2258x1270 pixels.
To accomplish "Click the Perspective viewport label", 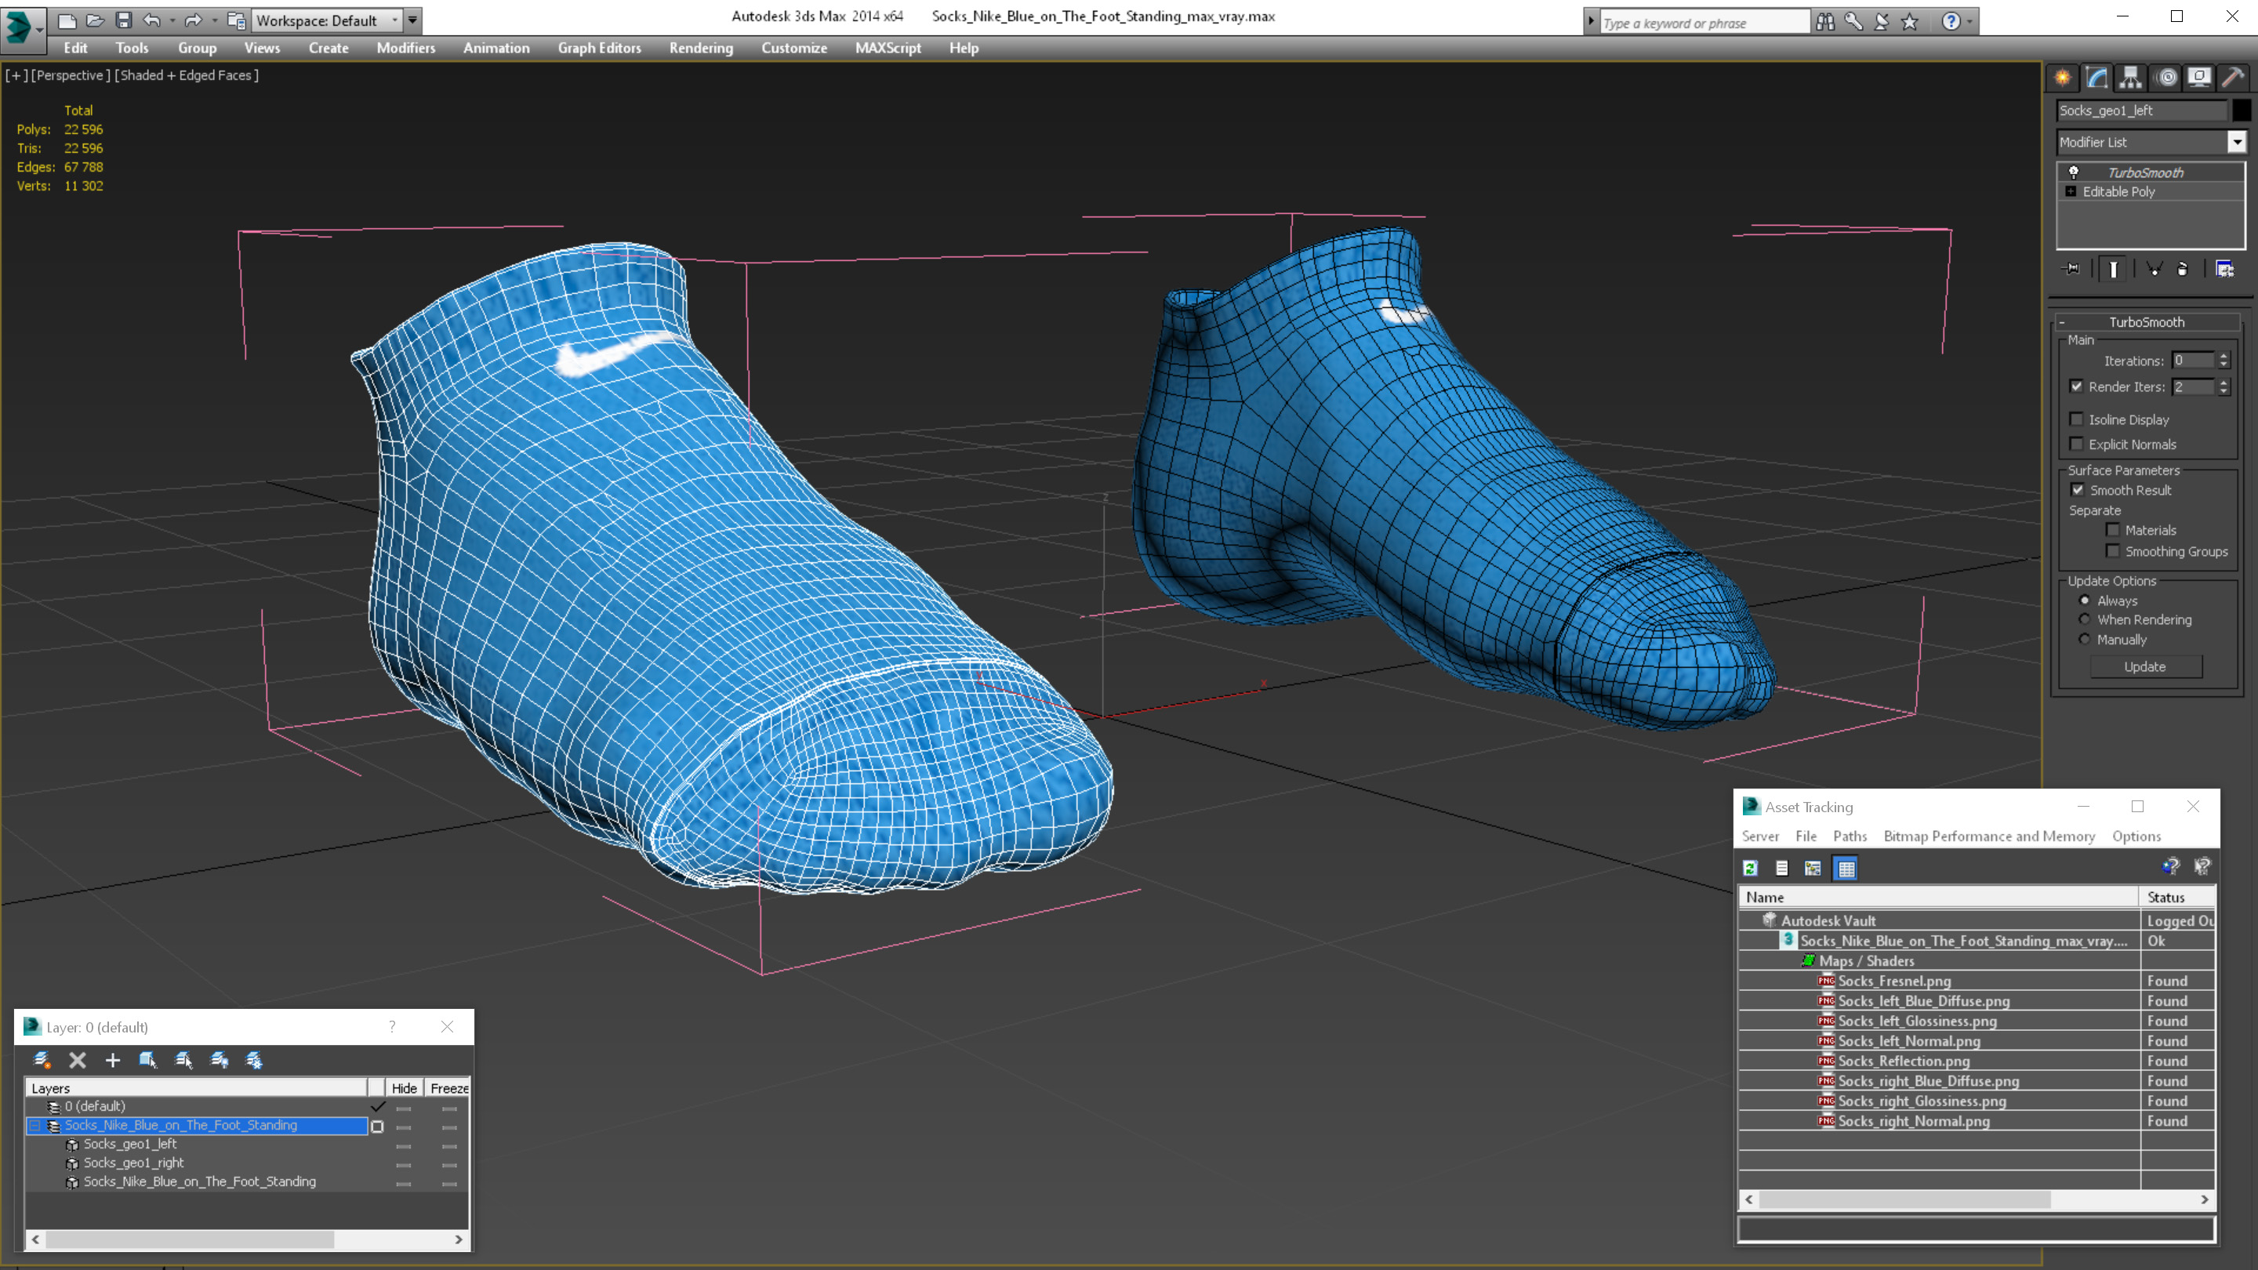I will click(71, 75).
